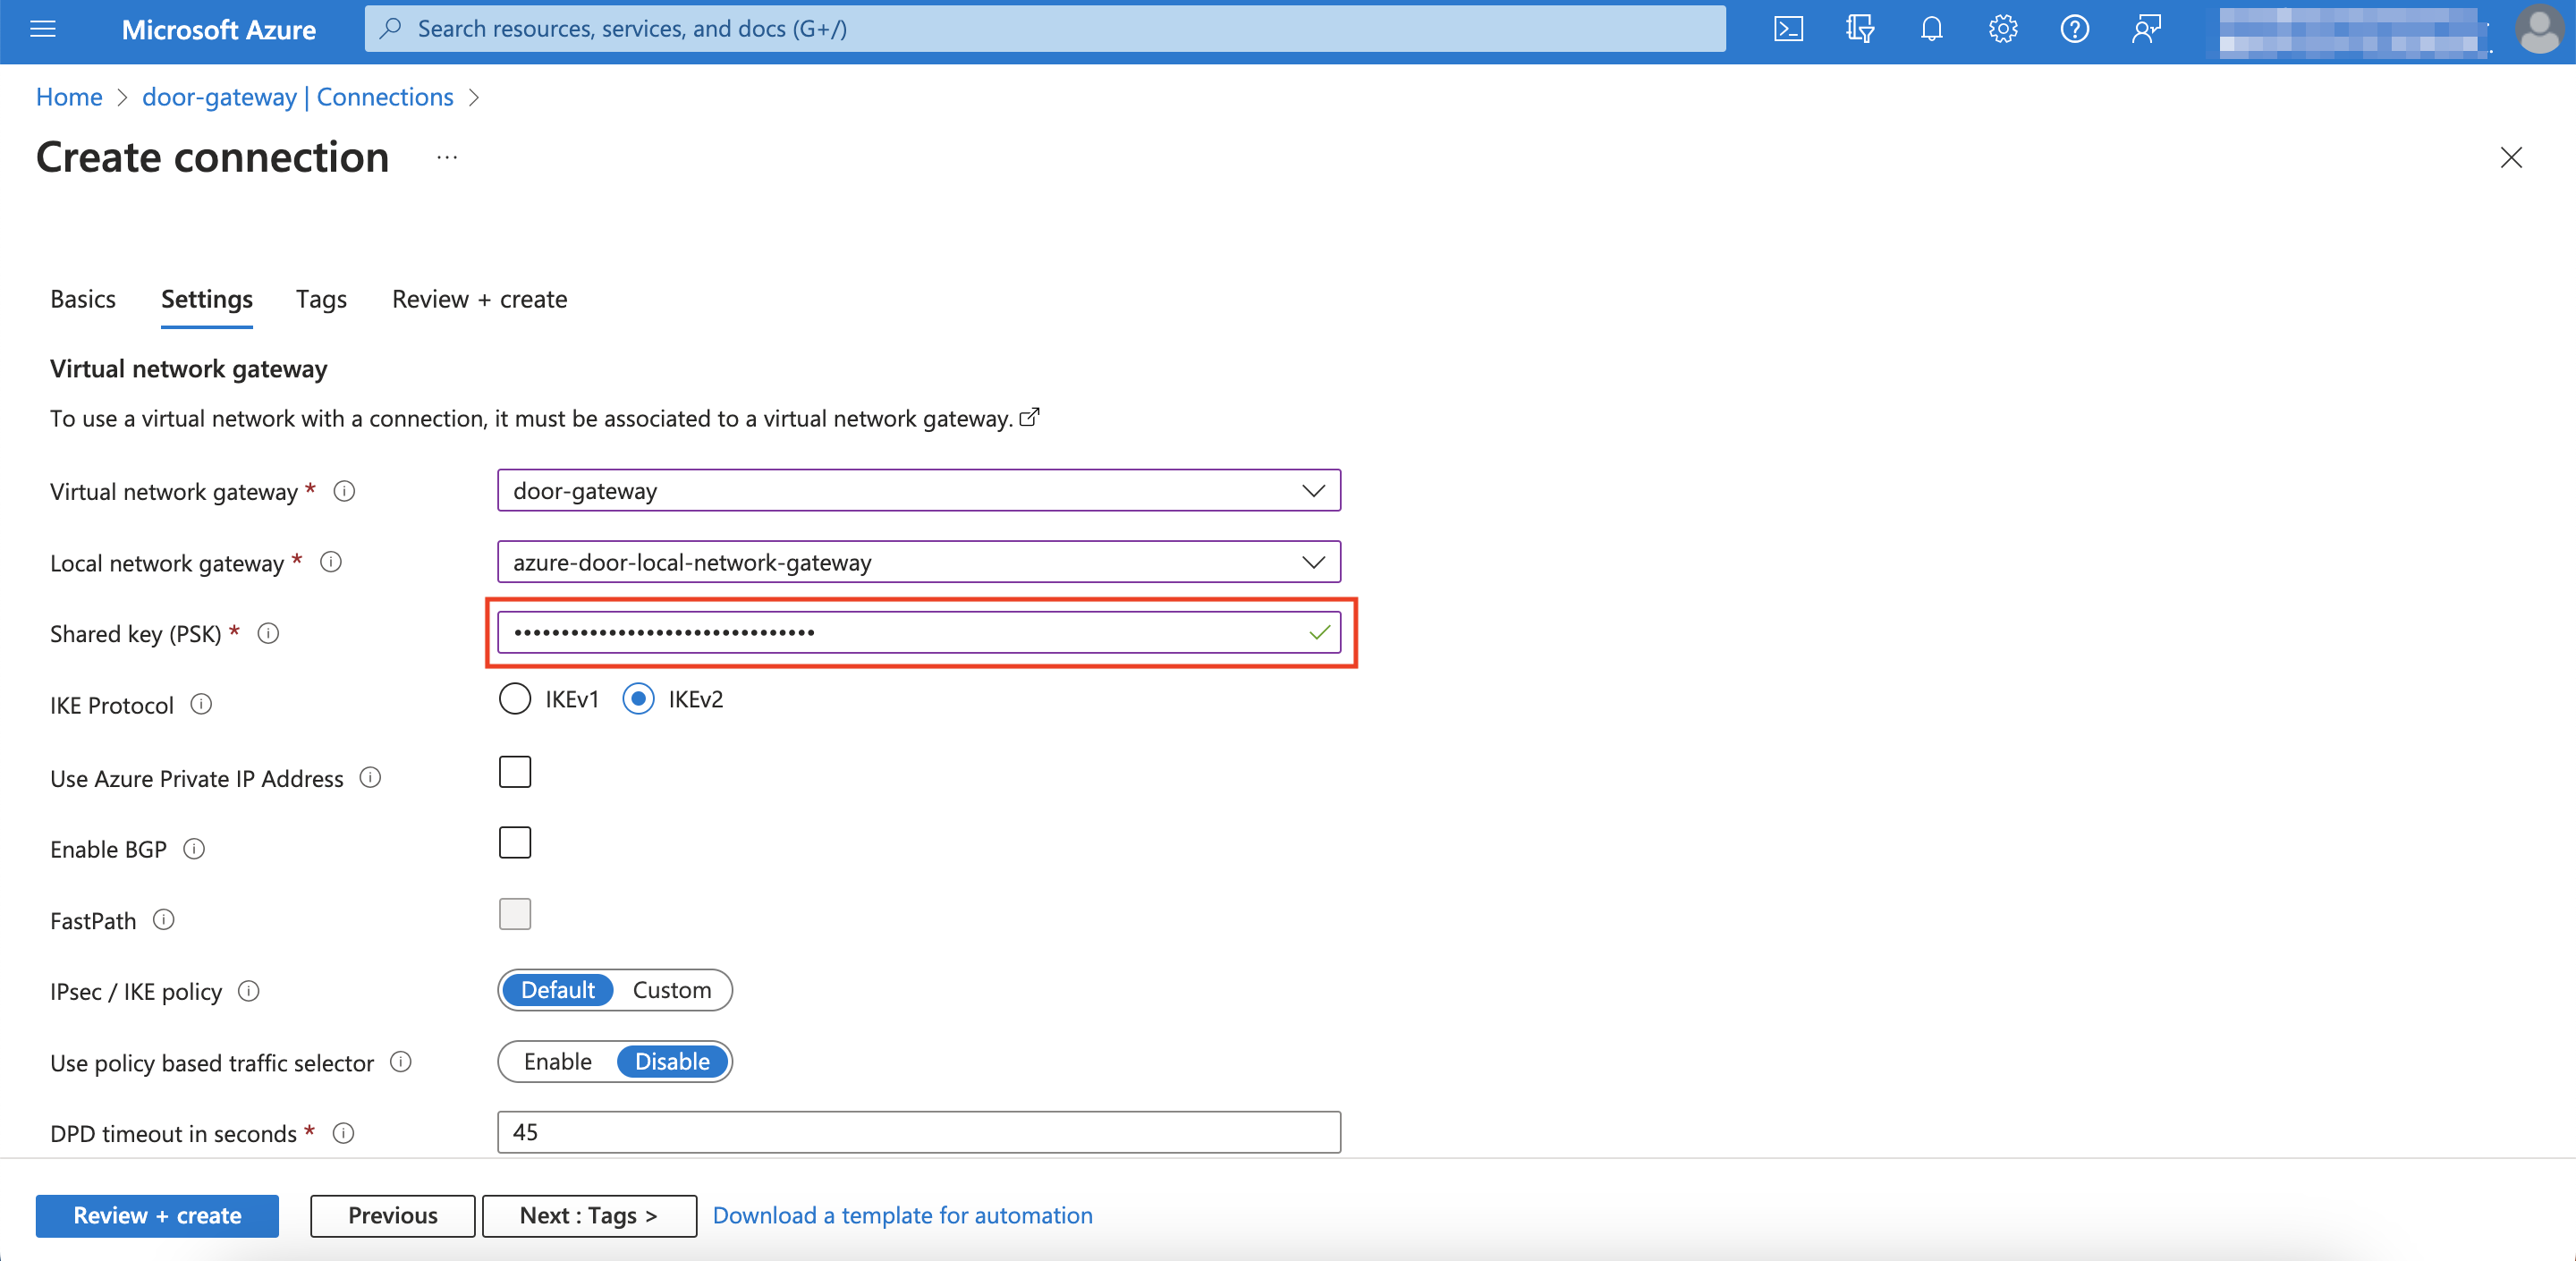The width and height of the screenshot is (2576, 1261).
Task: Open the Basics tab
Action: (x=83, y=299)
